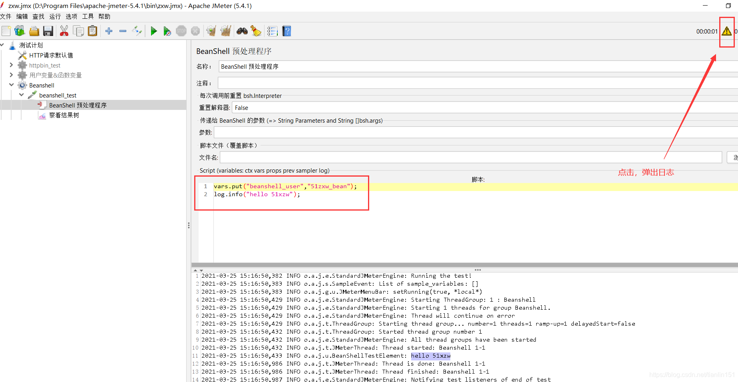Select HTTP请求默认值 in the tree
This screenshot has height=382, width=738.
(x=51, y=55)
